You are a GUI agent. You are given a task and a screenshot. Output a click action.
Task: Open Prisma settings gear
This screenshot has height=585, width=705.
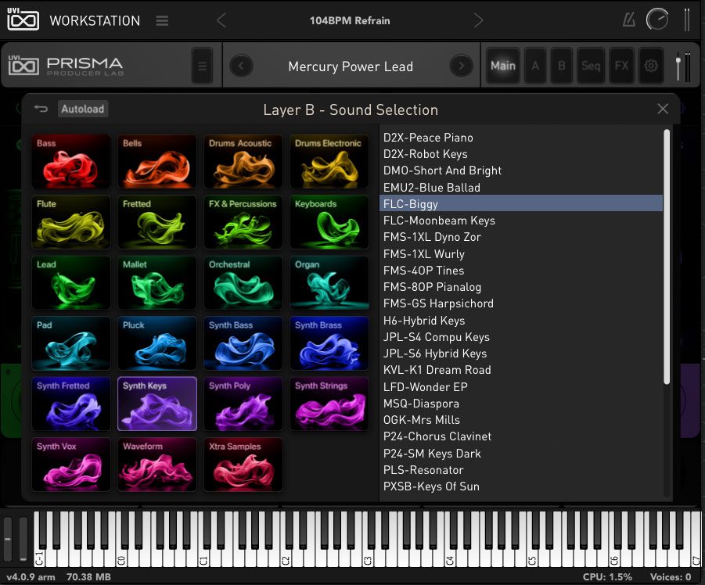pos(650,66)
